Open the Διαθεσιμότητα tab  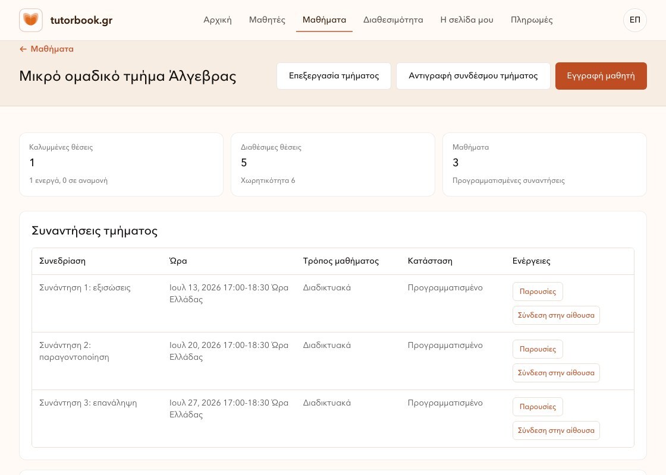coord(393,20)
